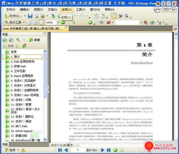Save document with the floppy disk icon

pos(30,16)
